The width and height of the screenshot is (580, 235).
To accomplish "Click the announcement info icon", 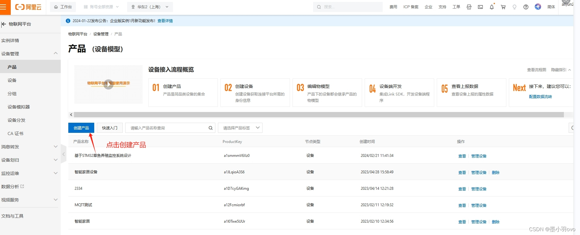I will coord(68,21).
